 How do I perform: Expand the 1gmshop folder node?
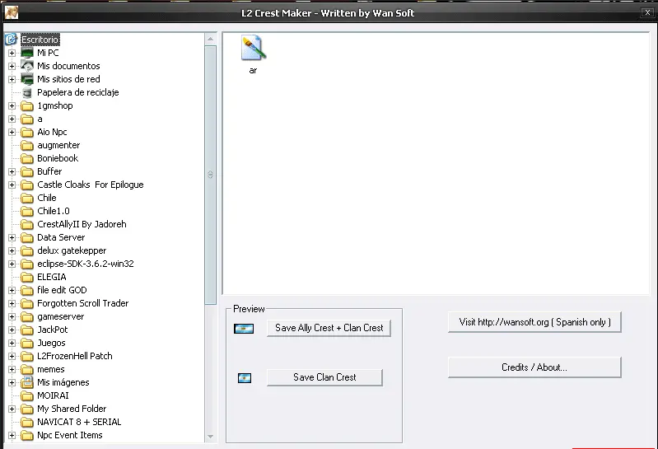[x=12, y=105]
